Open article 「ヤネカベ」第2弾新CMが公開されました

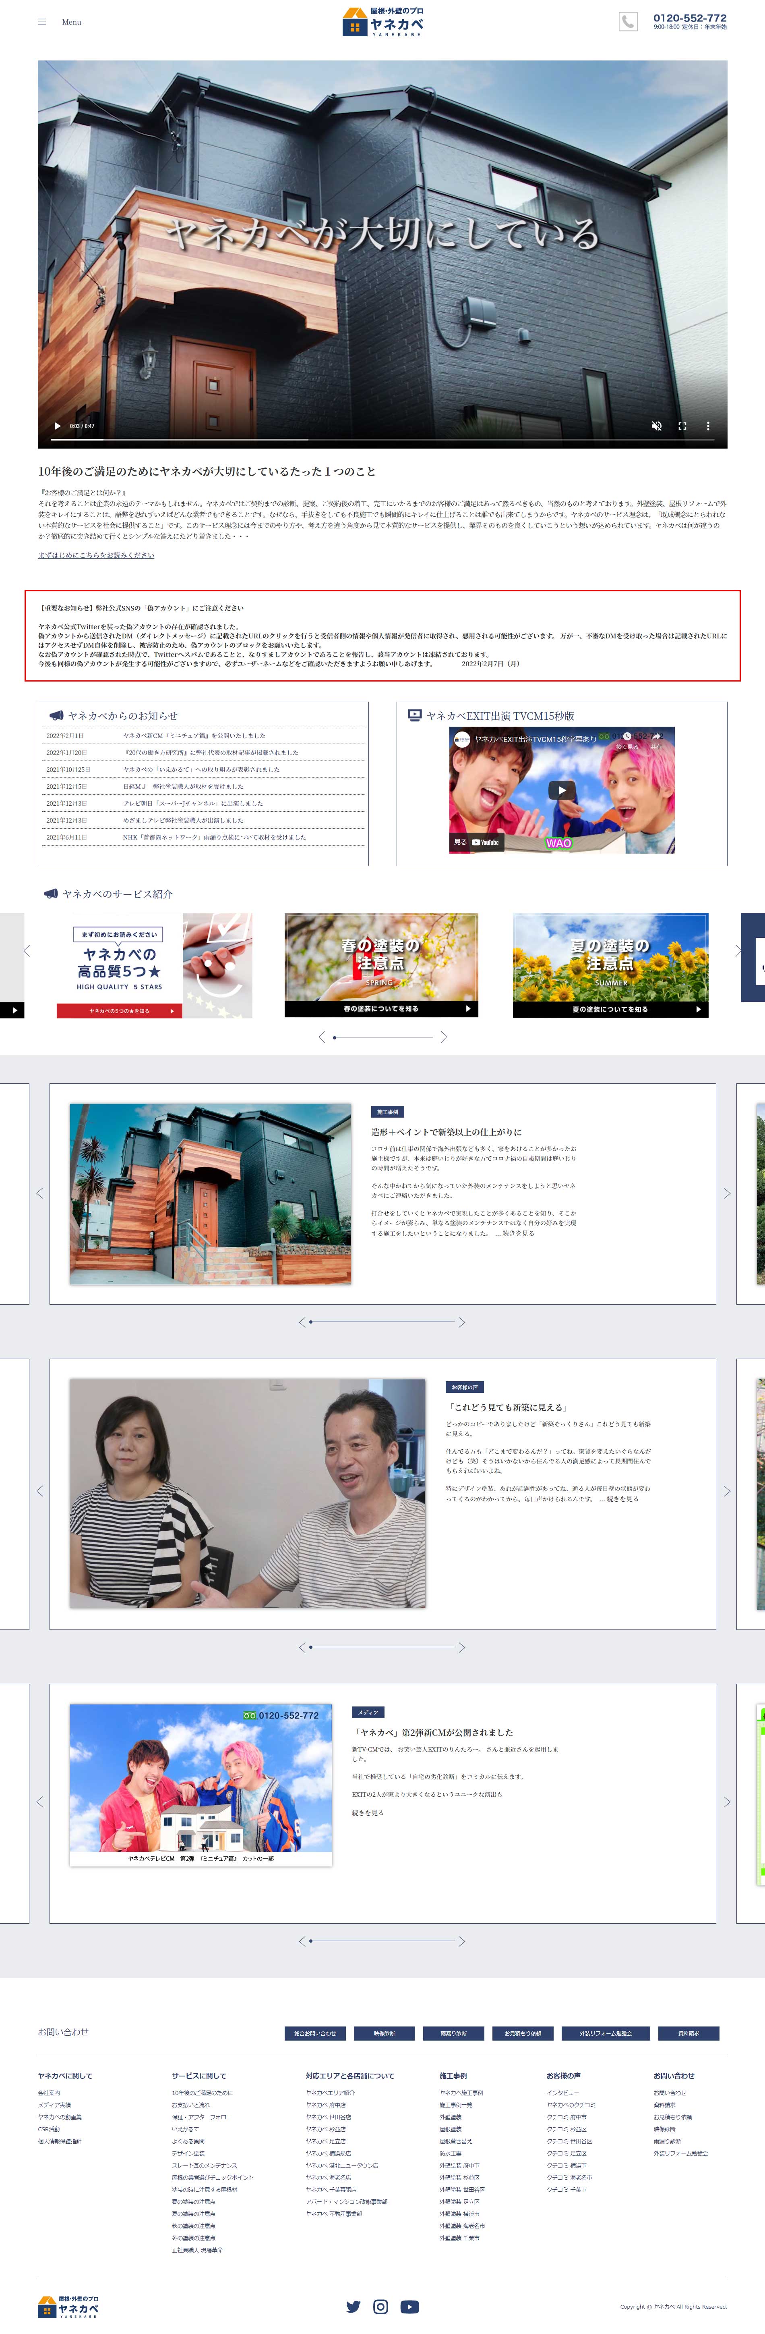click(x=434, y=1732)
